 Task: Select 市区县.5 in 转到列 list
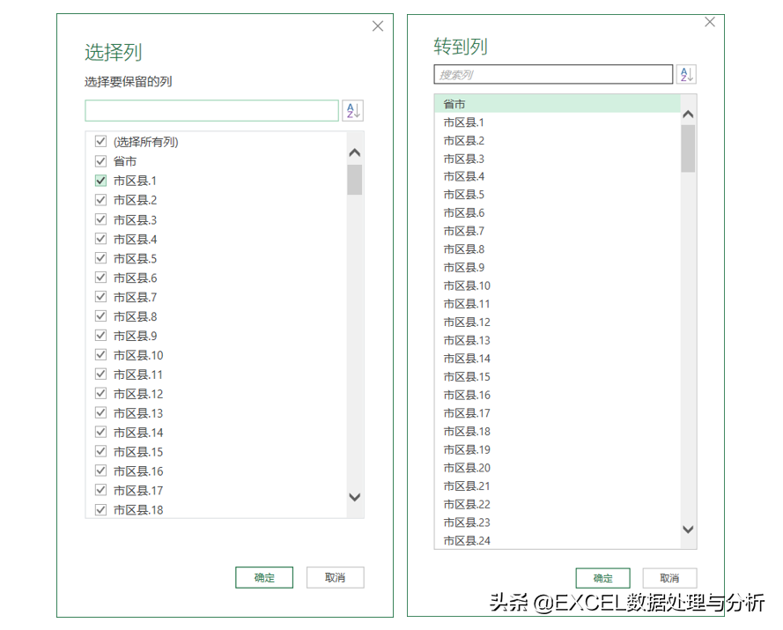[x=558, y=195]
